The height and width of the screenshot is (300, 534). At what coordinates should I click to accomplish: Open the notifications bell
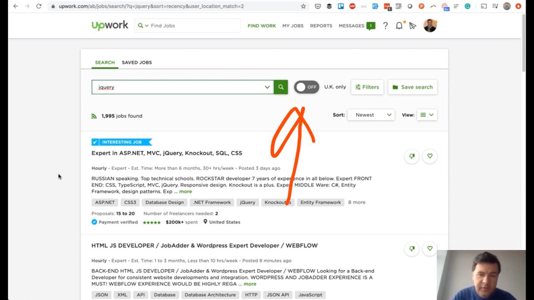(399, 25)
